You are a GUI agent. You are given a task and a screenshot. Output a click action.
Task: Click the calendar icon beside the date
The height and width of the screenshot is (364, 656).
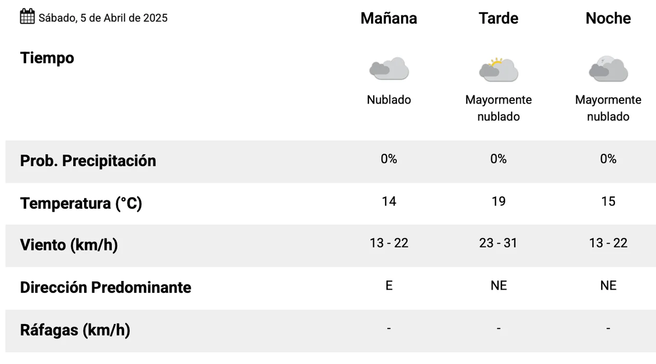(27, 16)
